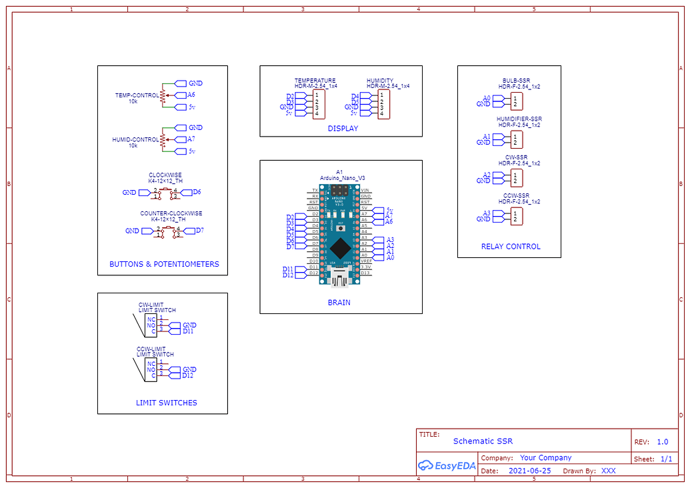
Task: Click the EasyEDA logo in title block
Action: click(x=446, y=464)
